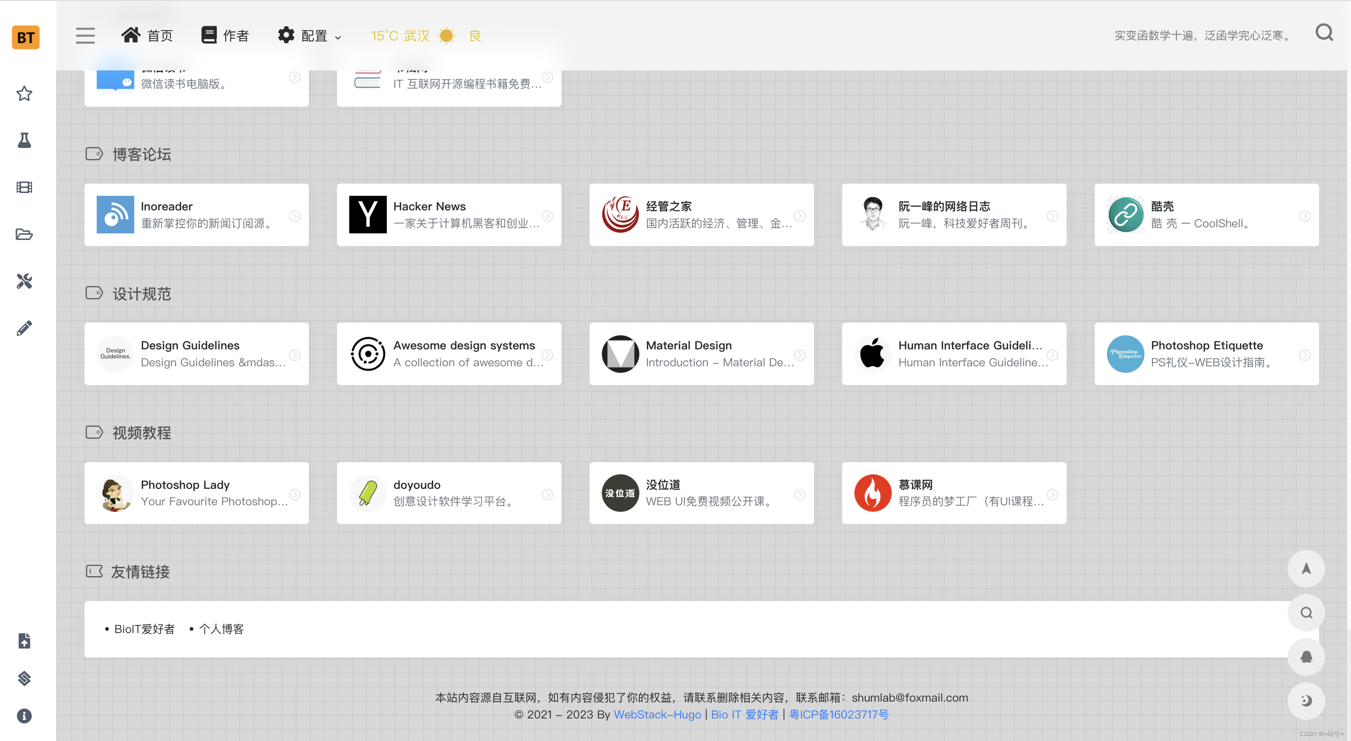Select the pencil sidebar icon

(24, 328)
